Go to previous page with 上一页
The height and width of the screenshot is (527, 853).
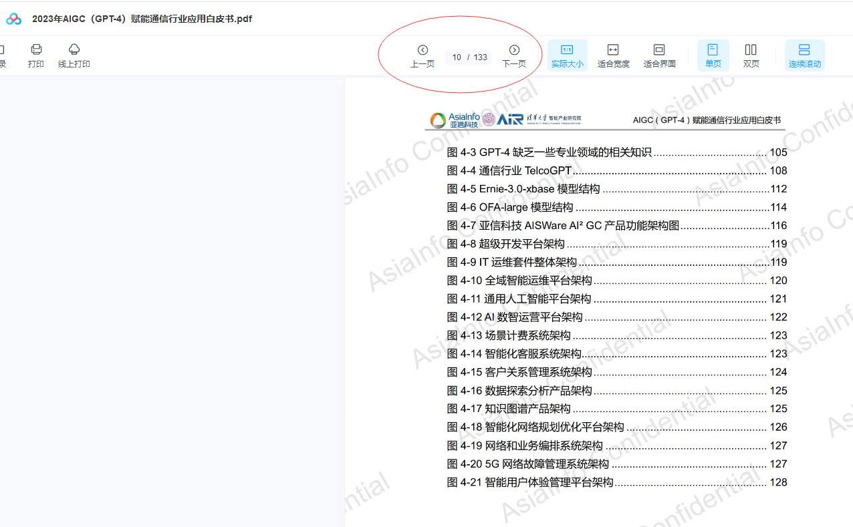point(422,55)
